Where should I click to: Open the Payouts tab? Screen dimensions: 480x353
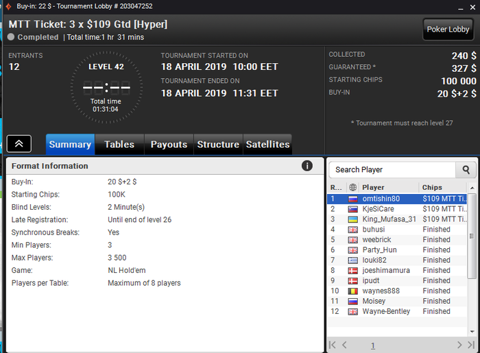169,145
